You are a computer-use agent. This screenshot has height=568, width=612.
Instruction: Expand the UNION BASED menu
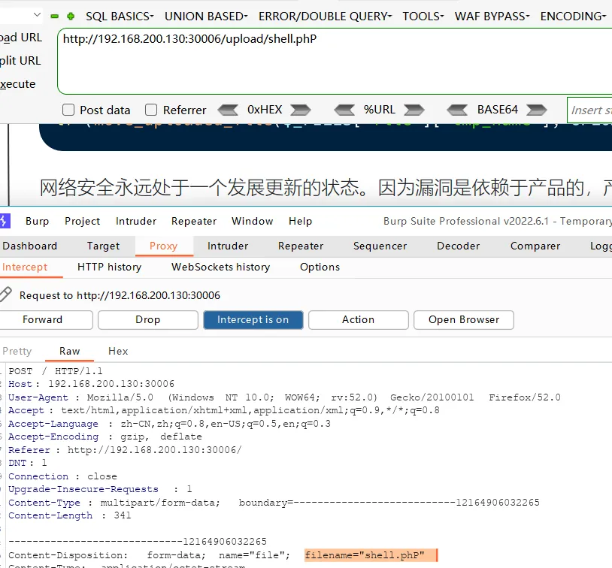(206, 16)
